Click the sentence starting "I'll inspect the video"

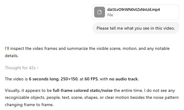[87, 52]
